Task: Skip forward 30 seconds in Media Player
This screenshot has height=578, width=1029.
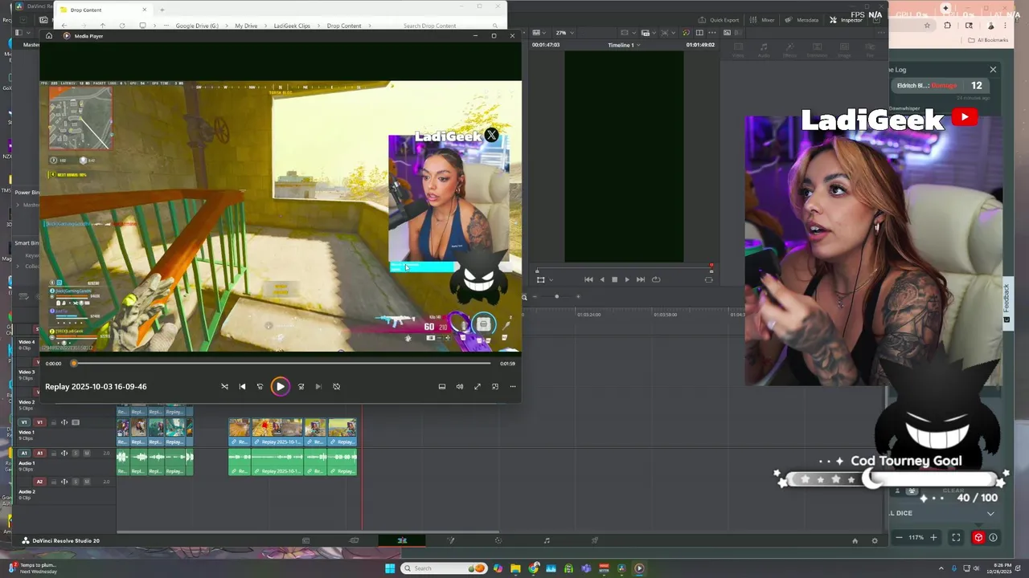Action: coord(301,386)
